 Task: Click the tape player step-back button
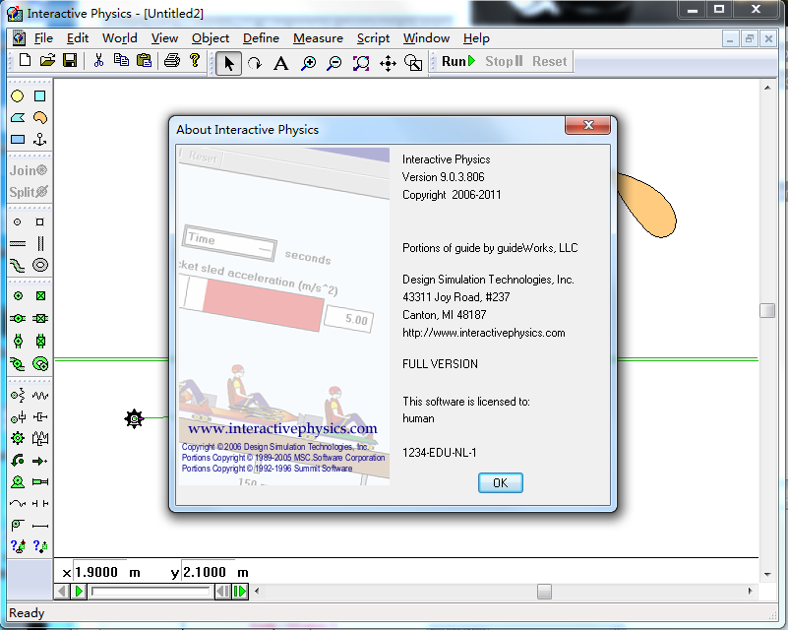pyautogui.click(x=222, y=592)
